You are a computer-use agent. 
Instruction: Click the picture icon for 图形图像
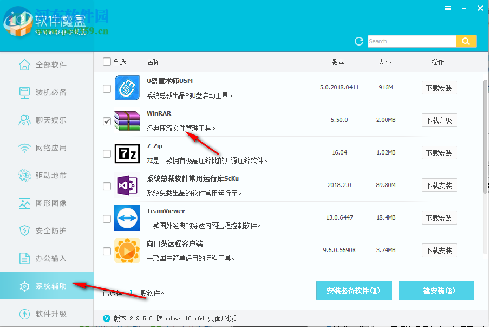coord(24,203)
